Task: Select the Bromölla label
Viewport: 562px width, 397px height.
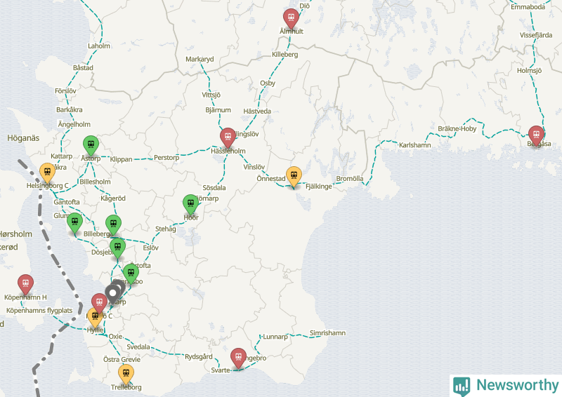Action: tap(349, 179)
